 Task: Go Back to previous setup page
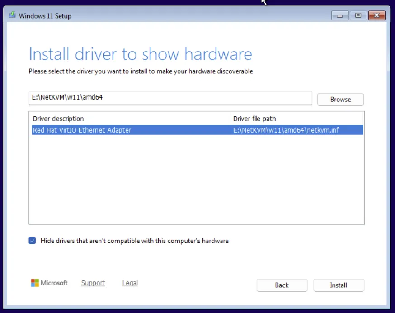tap(282, 285)
